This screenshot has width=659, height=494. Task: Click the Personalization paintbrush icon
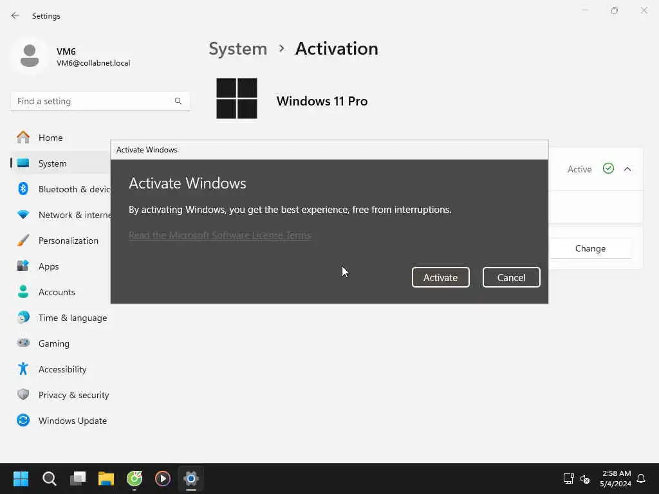click(x=23, y=241)
